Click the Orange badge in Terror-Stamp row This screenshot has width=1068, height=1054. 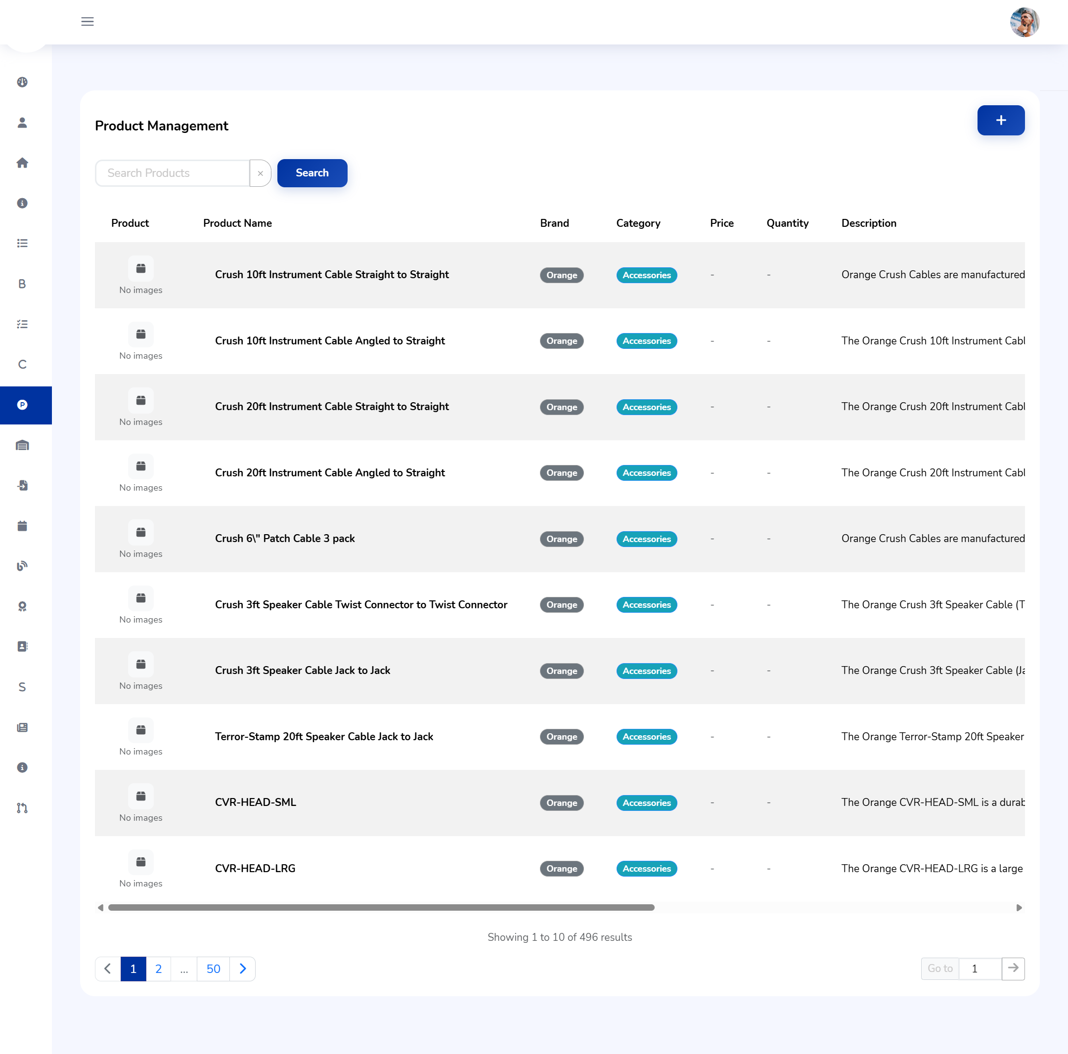coord(562,736)
